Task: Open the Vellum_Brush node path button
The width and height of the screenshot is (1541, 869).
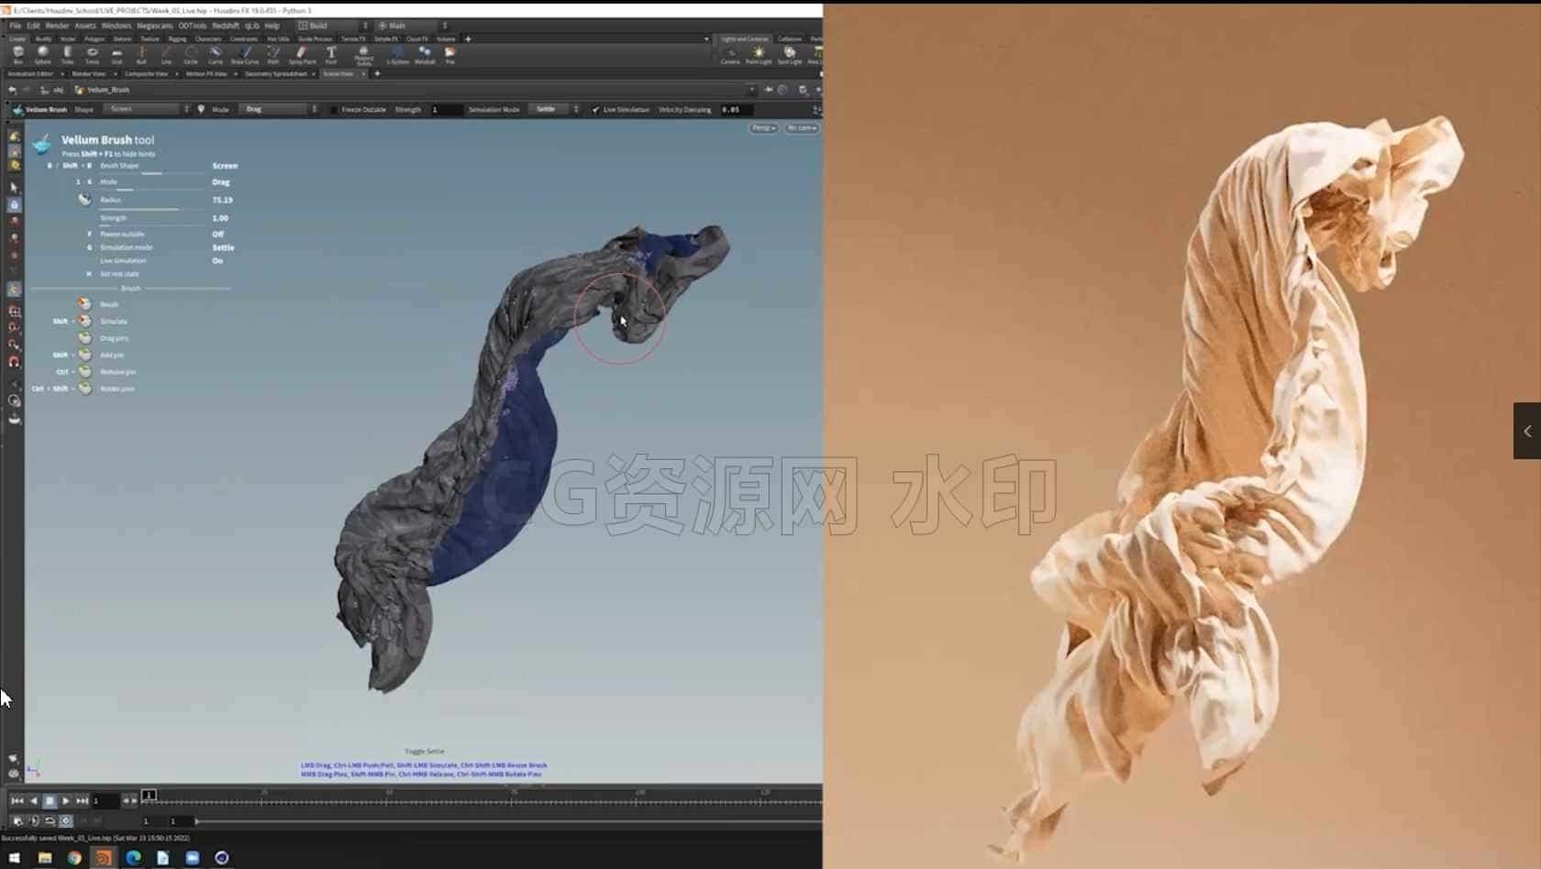Action: (102, 90)
